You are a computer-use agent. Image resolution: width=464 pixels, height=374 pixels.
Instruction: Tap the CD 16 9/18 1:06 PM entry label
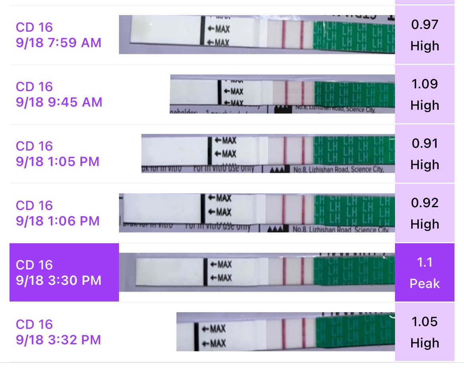[x=58, y=213]
